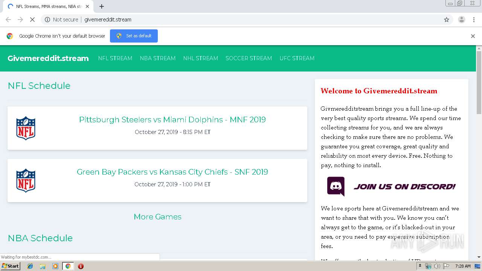Open NBA STREAM menu item
482x271 pixels.
click(158, 58)
